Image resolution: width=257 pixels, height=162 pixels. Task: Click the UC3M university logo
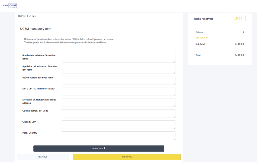tap(10, 5)
